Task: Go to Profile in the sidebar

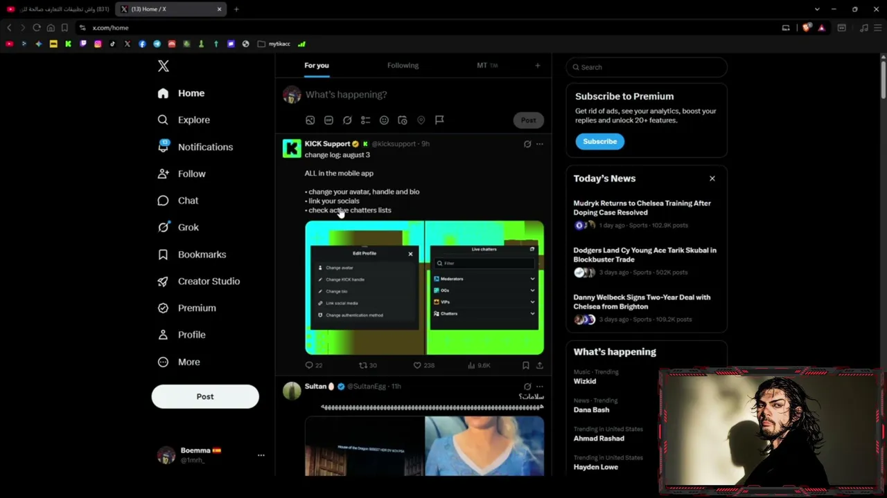Action: (x=182, y=335)
